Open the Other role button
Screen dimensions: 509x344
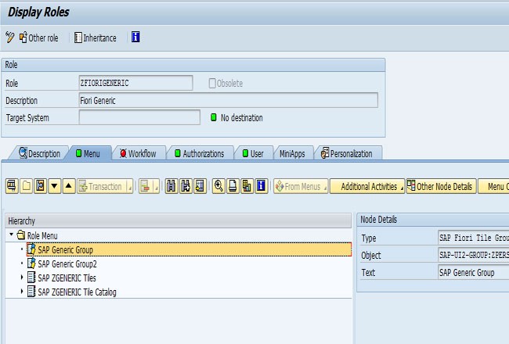[39, 38]
